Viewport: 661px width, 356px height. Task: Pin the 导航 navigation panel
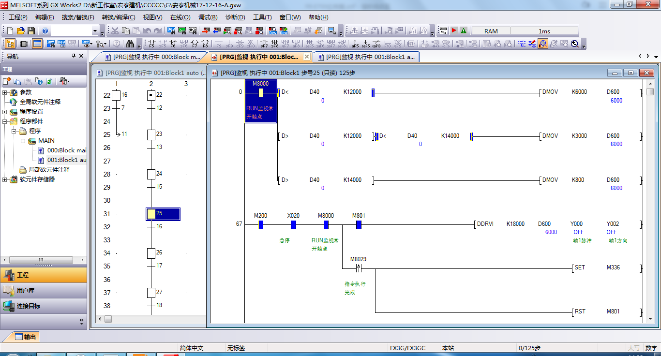[74, 56]
